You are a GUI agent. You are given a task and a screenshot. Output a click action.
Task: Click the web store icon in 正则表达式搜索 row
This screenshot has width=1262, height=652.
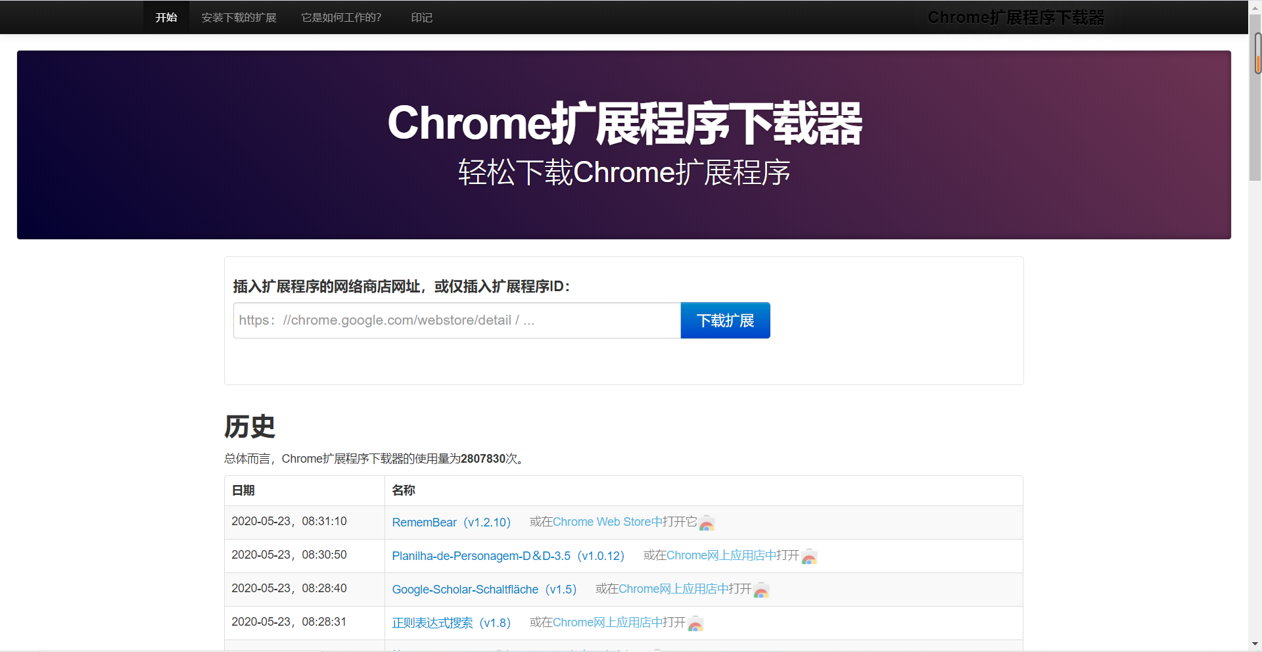click(695, 624)
